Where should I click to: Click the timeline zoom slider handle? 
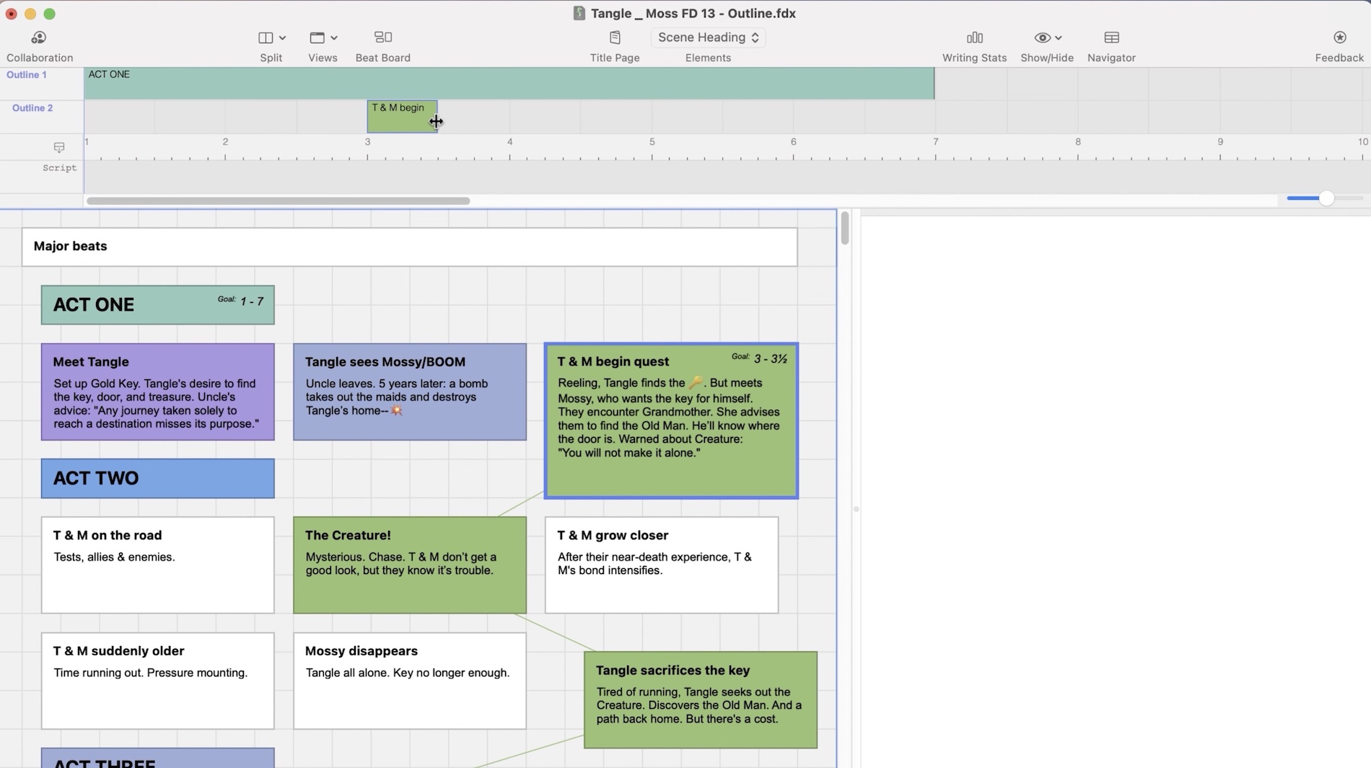pos(1326,198)
